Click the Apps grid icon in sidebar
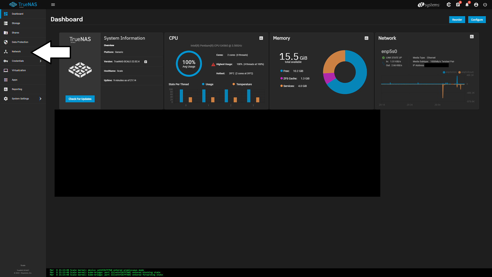This screenshot has height=277, width=492. pos(6,80)
